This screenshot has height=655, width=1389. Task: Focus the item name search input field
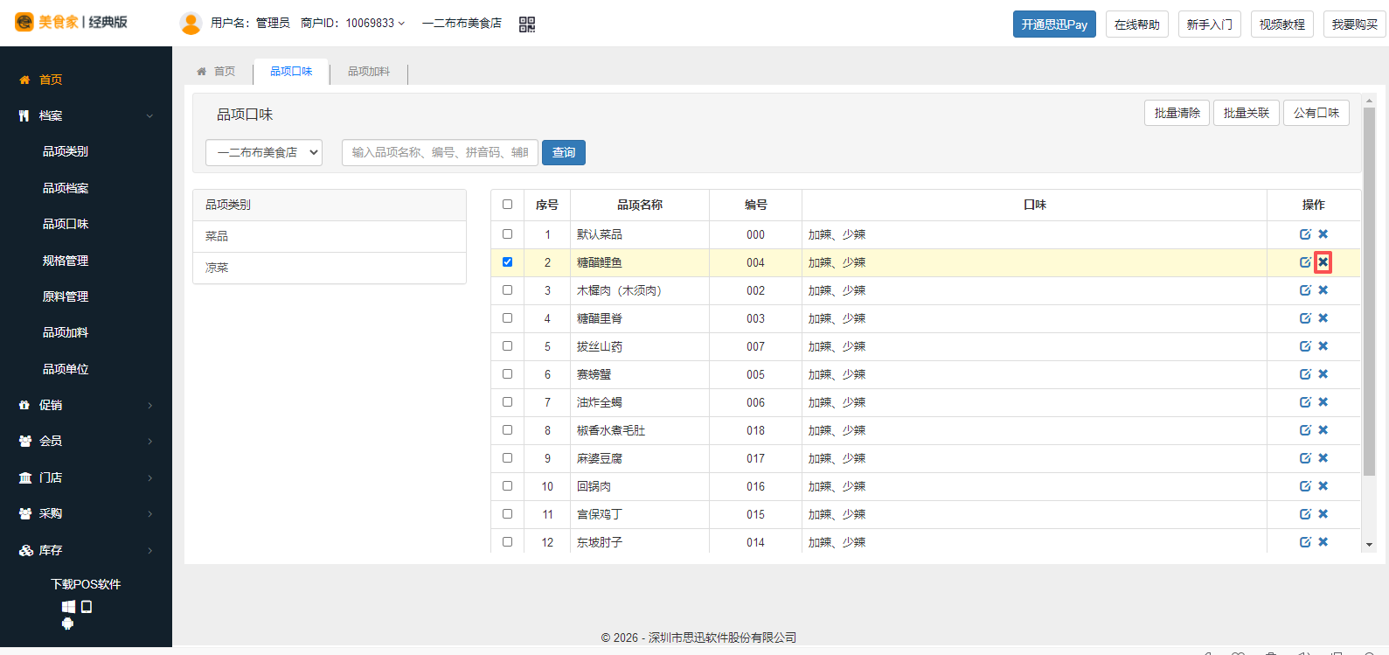click(x=440, y=152)
